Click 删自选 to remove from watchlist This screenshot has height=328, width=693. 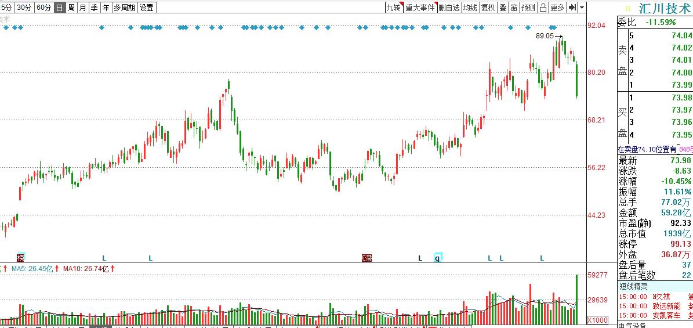(x=449, y=7)
